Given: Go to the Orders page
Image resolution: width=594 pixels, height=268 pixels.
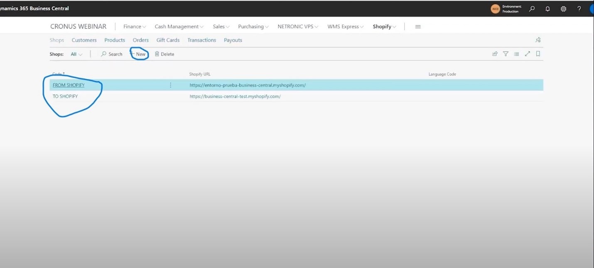Looking at the screenshot, I should tap(141, 40).
